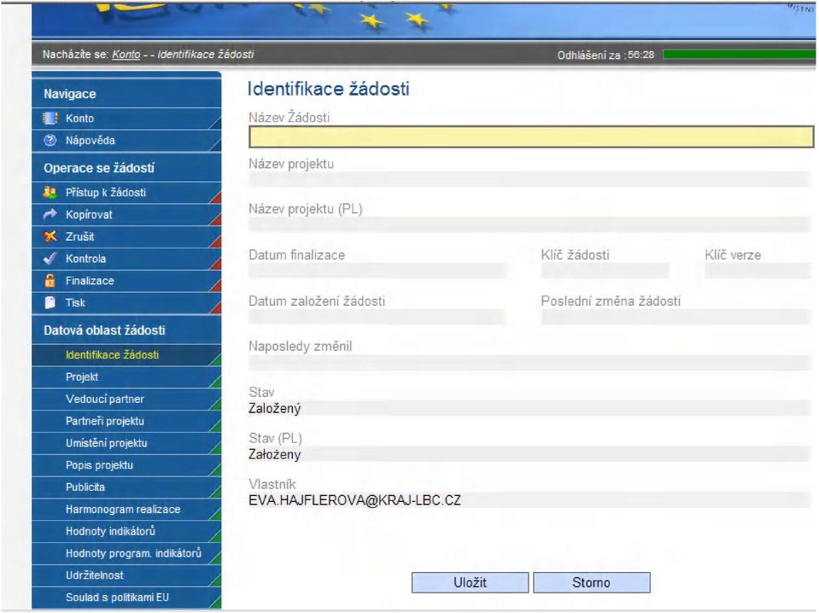Click the Stav value Založený
Screen dimensions: 819x613
275,409
